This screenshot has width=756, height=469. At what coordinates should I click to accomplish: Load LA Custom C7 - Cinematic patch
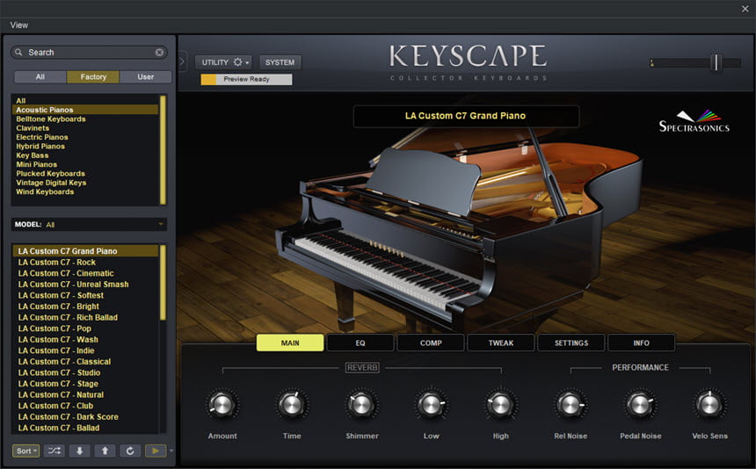tap(85, 273)
